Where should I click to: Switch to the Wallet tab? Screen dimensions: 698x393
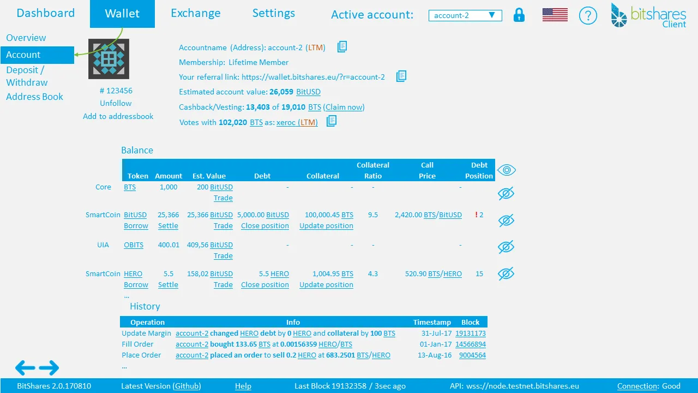click(122, 14)
